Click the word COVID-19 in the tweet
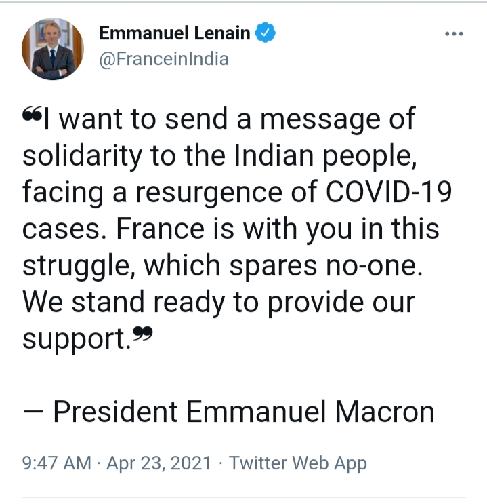 [x=389, y=192]
